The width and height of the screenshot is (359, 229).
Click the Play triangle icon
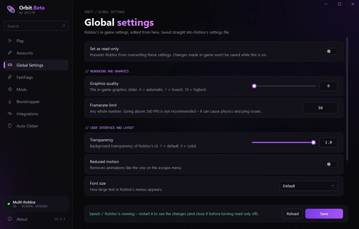click(x=10, y=41)
